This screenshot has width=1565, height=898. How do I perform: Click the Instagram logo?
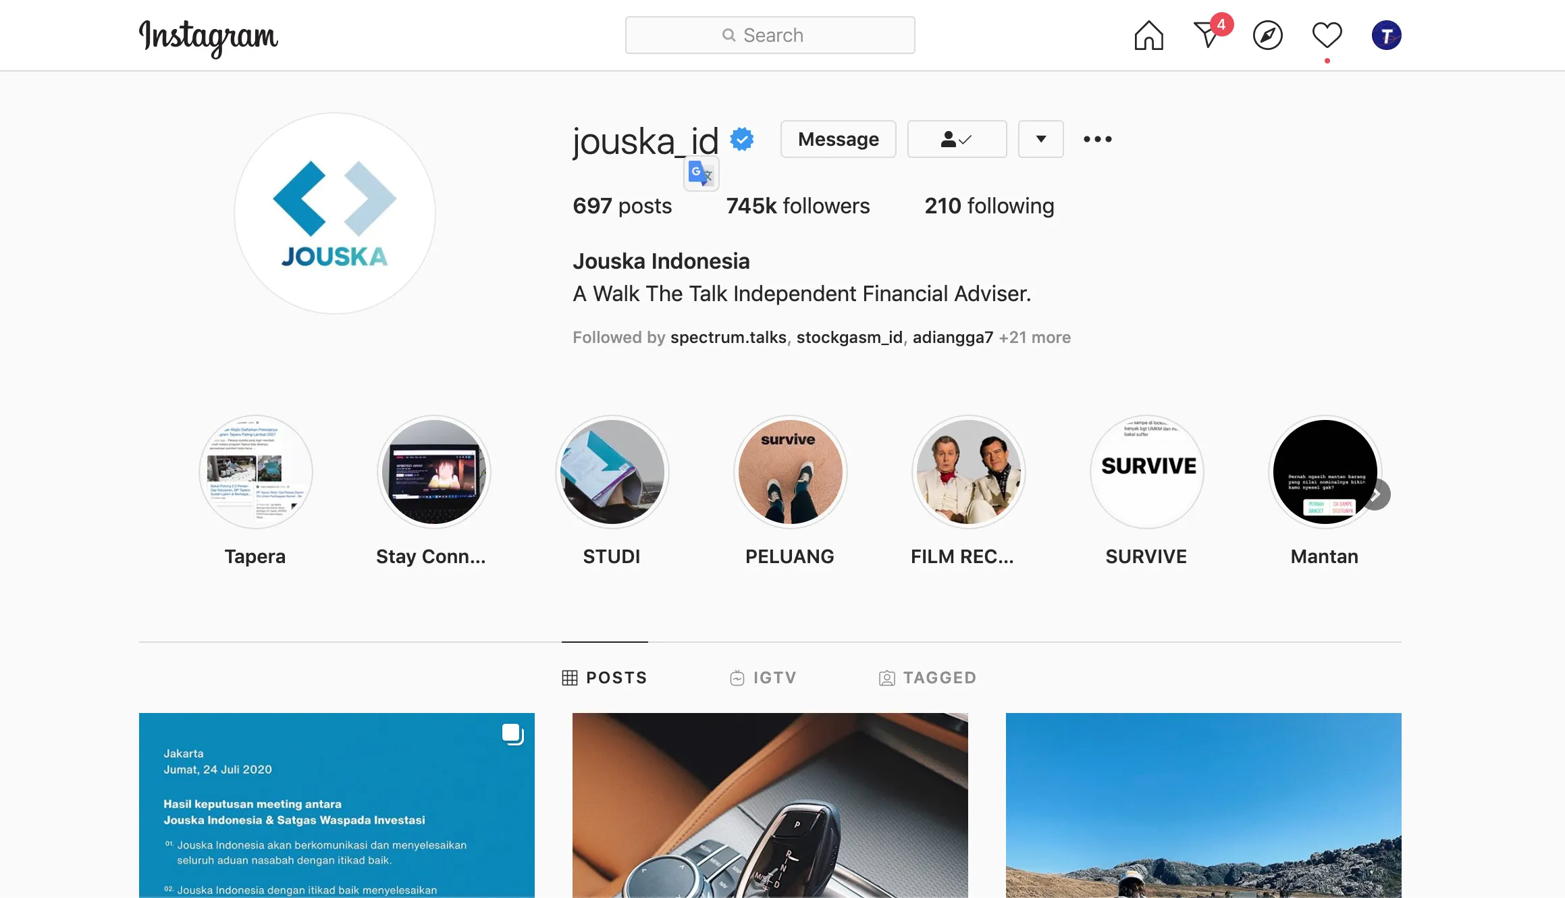pos(208,37)
